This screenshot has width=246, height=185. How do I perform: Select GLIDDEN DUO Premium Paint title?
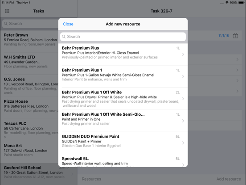point(90,136)
